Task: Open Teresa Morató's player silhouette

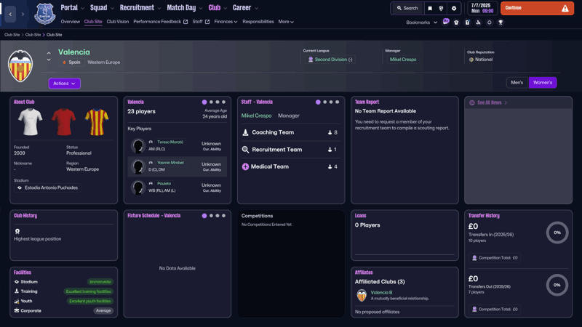Action: 137,146
